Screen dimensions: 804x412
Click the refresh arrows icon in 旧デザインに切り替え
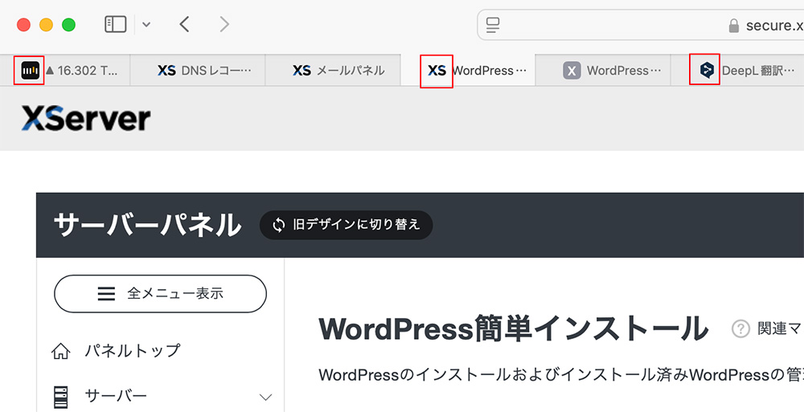(x=278, y=224)
